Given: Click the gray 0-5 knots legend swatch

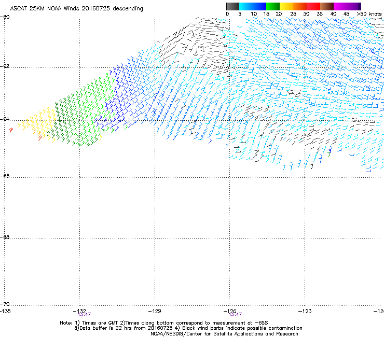Looking at the screenshot, I should pos(232,6).
